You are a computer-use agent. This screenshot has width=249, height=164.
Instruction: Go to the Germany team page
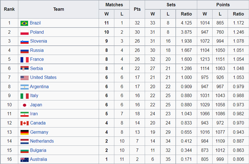pos(39,132)
